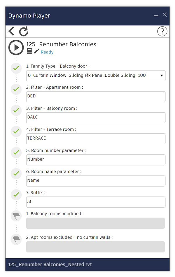The width and height of the screenshot is (175, 277).
Task: Click the refresh scripts icon
Action: point(24,31)
